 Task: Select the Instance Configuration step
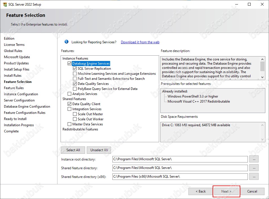[21, 94]
